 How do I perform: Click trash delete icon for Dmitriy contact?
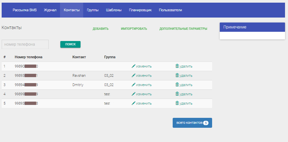177,85
